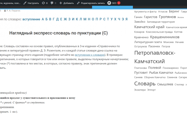Image resolution: width=187 pixels, height=125 pixels.
Task: Open tag Пономаренко
Action: click(x=171, y=68)
